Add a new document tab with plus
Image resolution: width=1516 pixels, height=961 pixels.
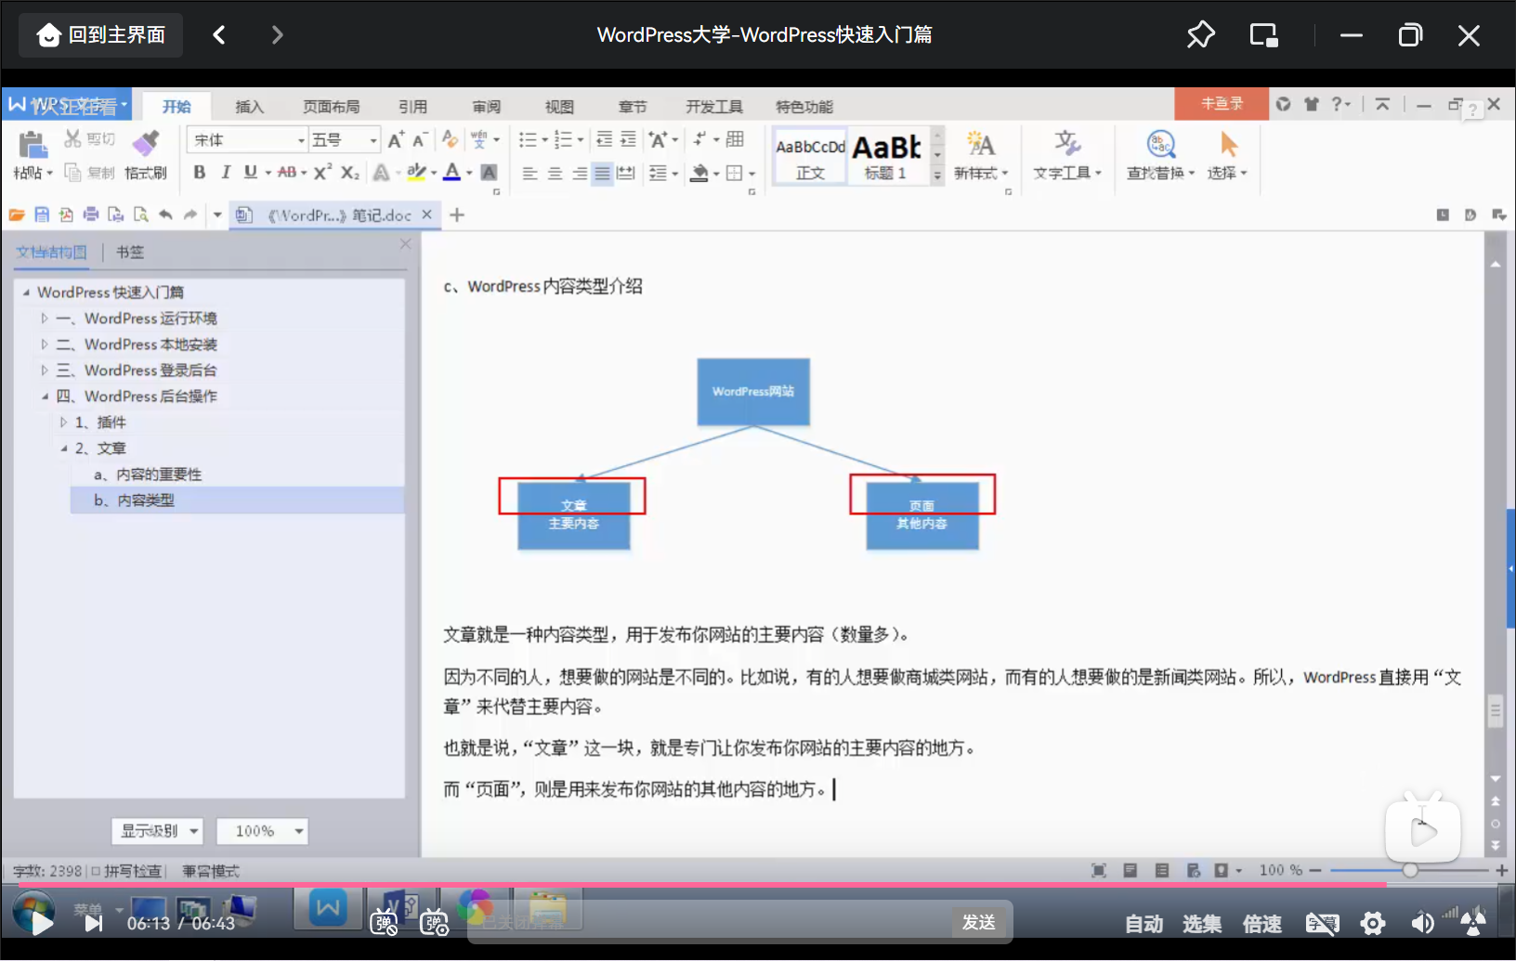coord(457,215)
